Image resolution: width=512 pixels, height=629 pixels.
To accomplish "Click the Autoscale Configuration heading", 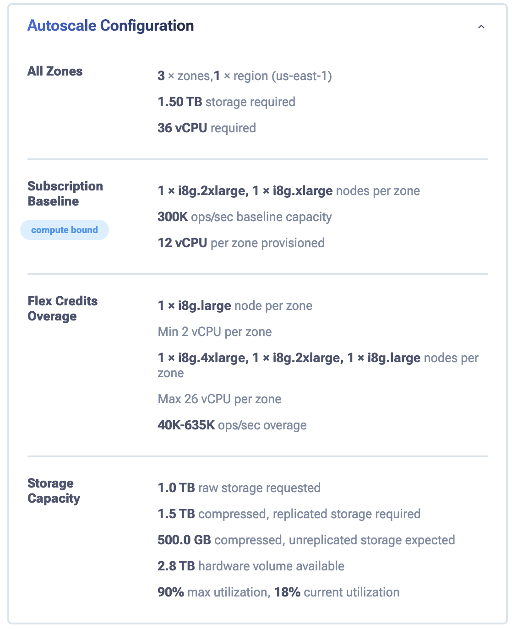I will coord(110,26).
